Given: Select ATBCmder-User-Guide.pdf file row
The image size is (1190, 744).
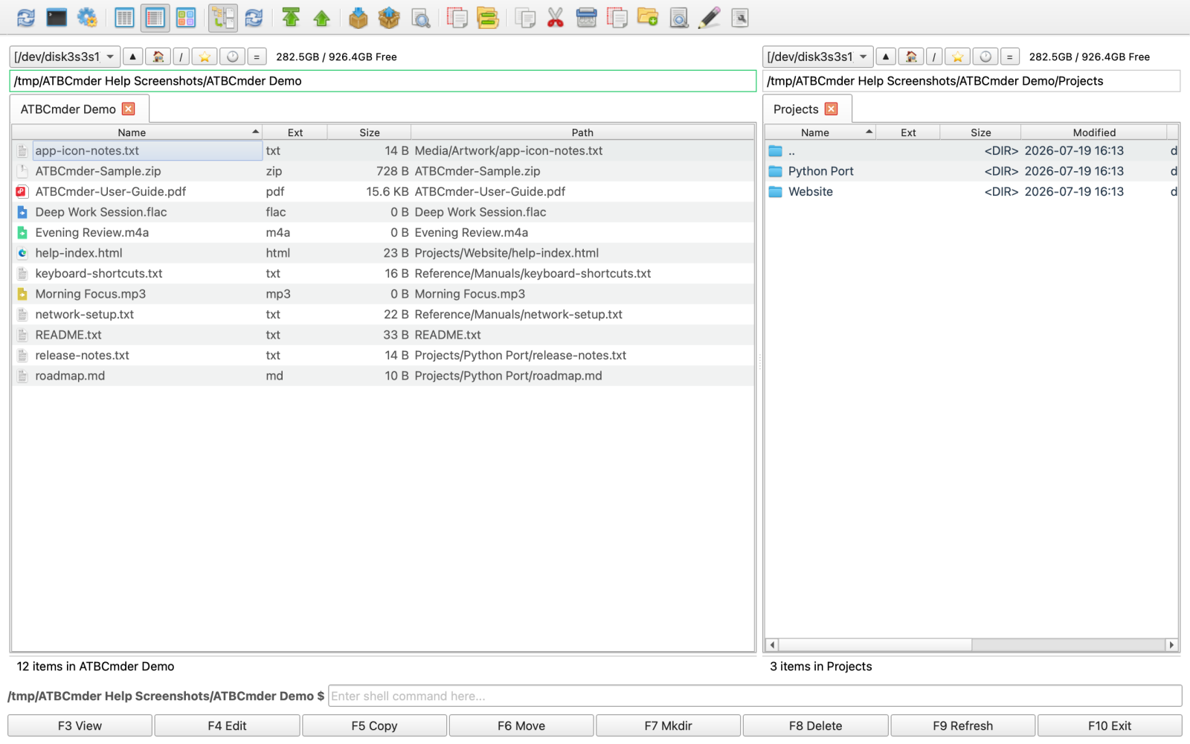Looking at the screenshot, I should (x=383, y=191).
